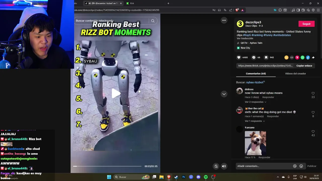The height and width of the screenshot is (181, 322).
Task: Follow dezzclips3 with Seguir button
Action: pos(306,24)
